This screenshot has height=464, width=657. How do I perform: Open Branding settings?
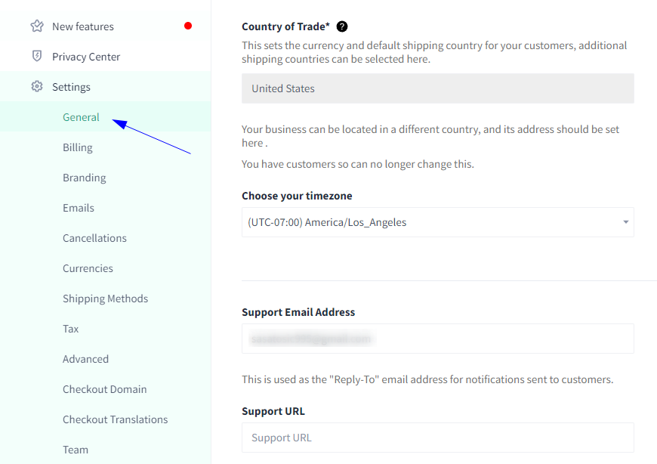click(x=85, y=178)
